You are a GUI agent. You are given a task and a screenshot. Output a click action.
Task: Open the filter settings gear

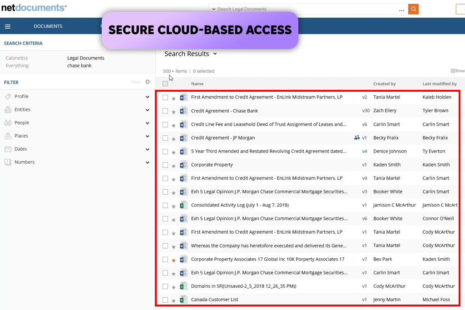pos(148,82)
